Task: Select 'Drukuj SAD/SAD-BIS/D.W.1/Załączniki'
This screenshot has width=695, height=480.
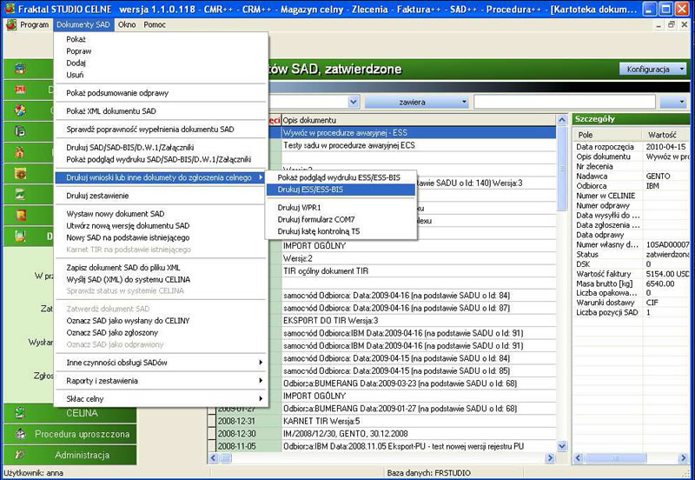Action: (161, 147)
